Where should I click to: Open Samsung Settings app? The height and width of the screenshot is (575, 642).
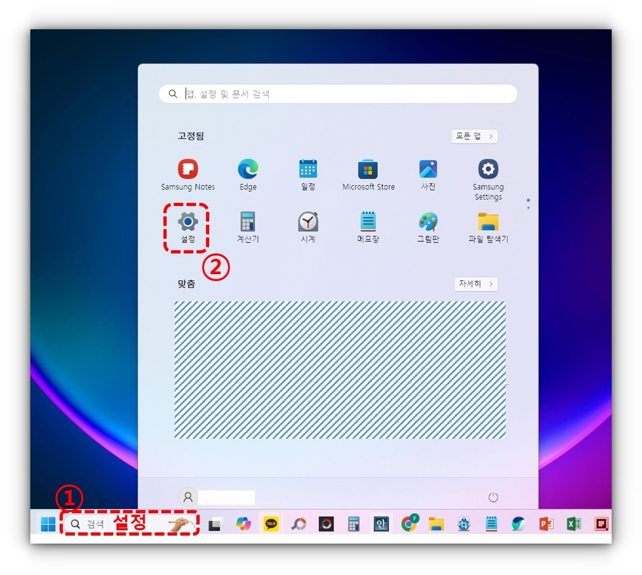[488, 180]
